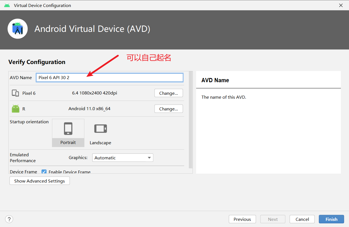Click the green Android R system image icon

(x=16, y=109)
